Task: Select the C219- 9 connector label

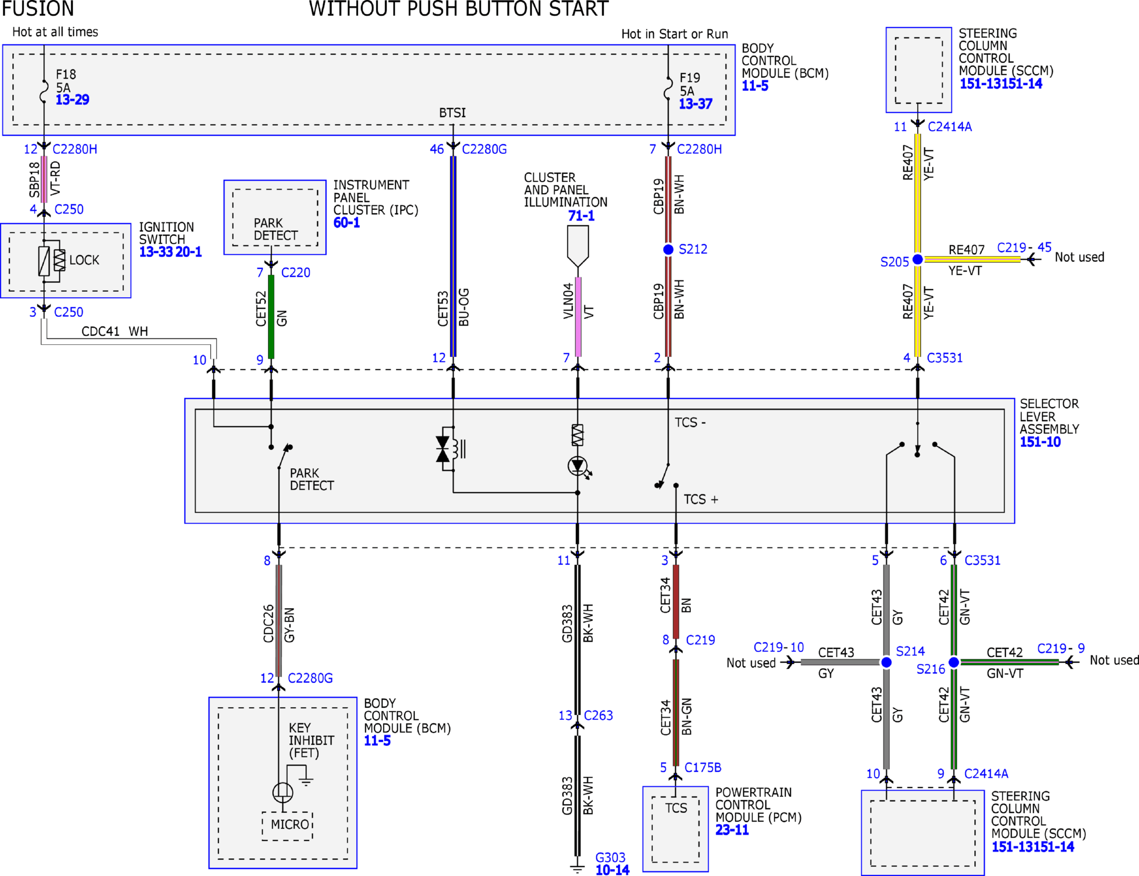Action: point(1061,648)
